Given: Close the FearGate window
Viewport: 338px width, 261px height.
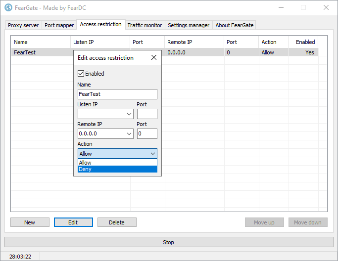Looking at the screenshot, I should click(x=326, y=8).
